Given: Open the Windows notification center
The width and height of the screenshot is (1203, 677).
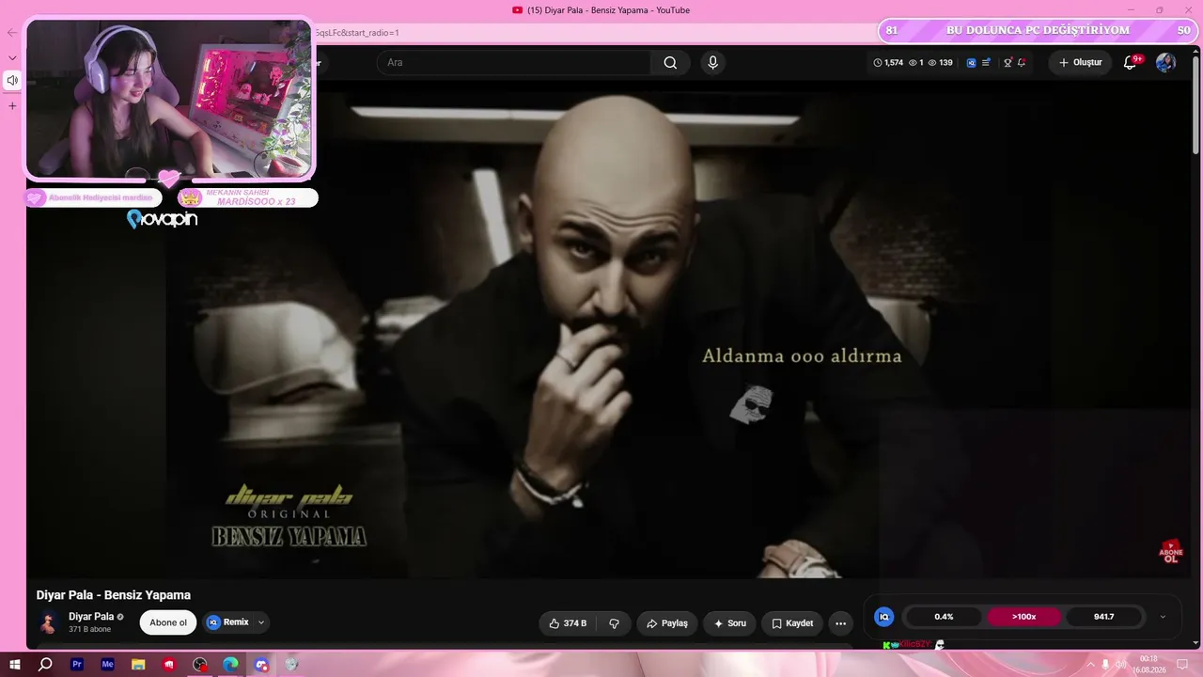Looking at the screenshot, I should coord(1183,665).
